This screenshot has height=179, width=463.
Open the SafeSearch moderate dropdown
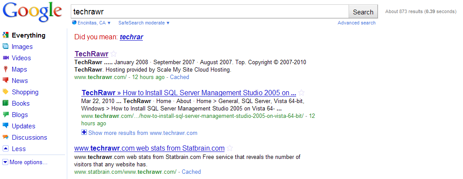[144, 23]
